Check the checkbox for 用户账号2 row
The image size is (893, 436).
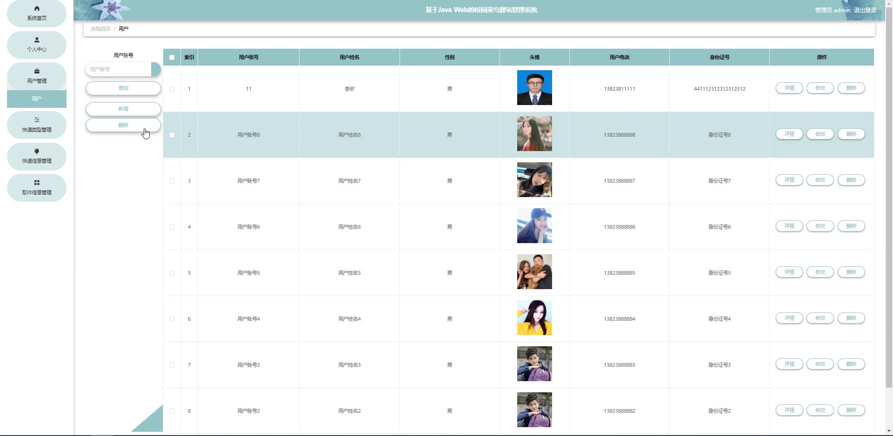pos(172,411)
